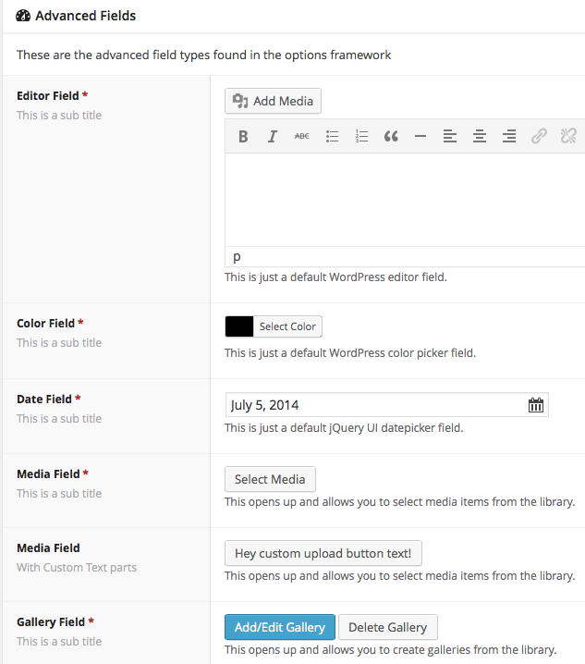The width and height of the screenshot is (585, 664).
Task: Open the datepicker calendar icon
Action: [536, 405]
